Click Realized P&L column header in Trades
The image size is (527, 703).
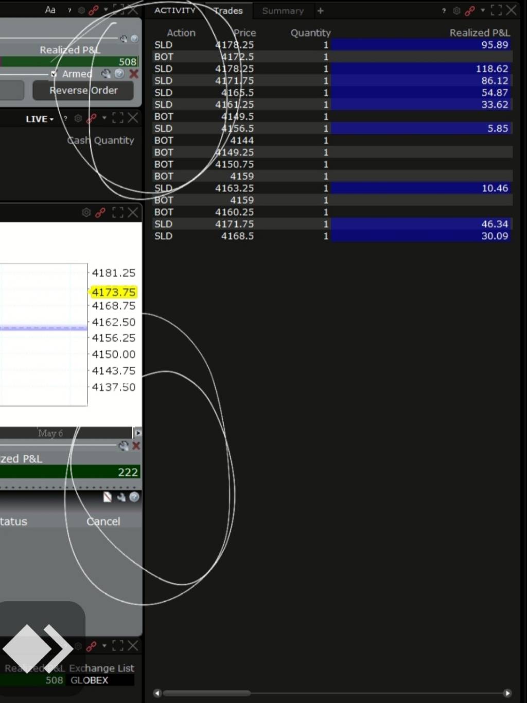pos(480,33)
